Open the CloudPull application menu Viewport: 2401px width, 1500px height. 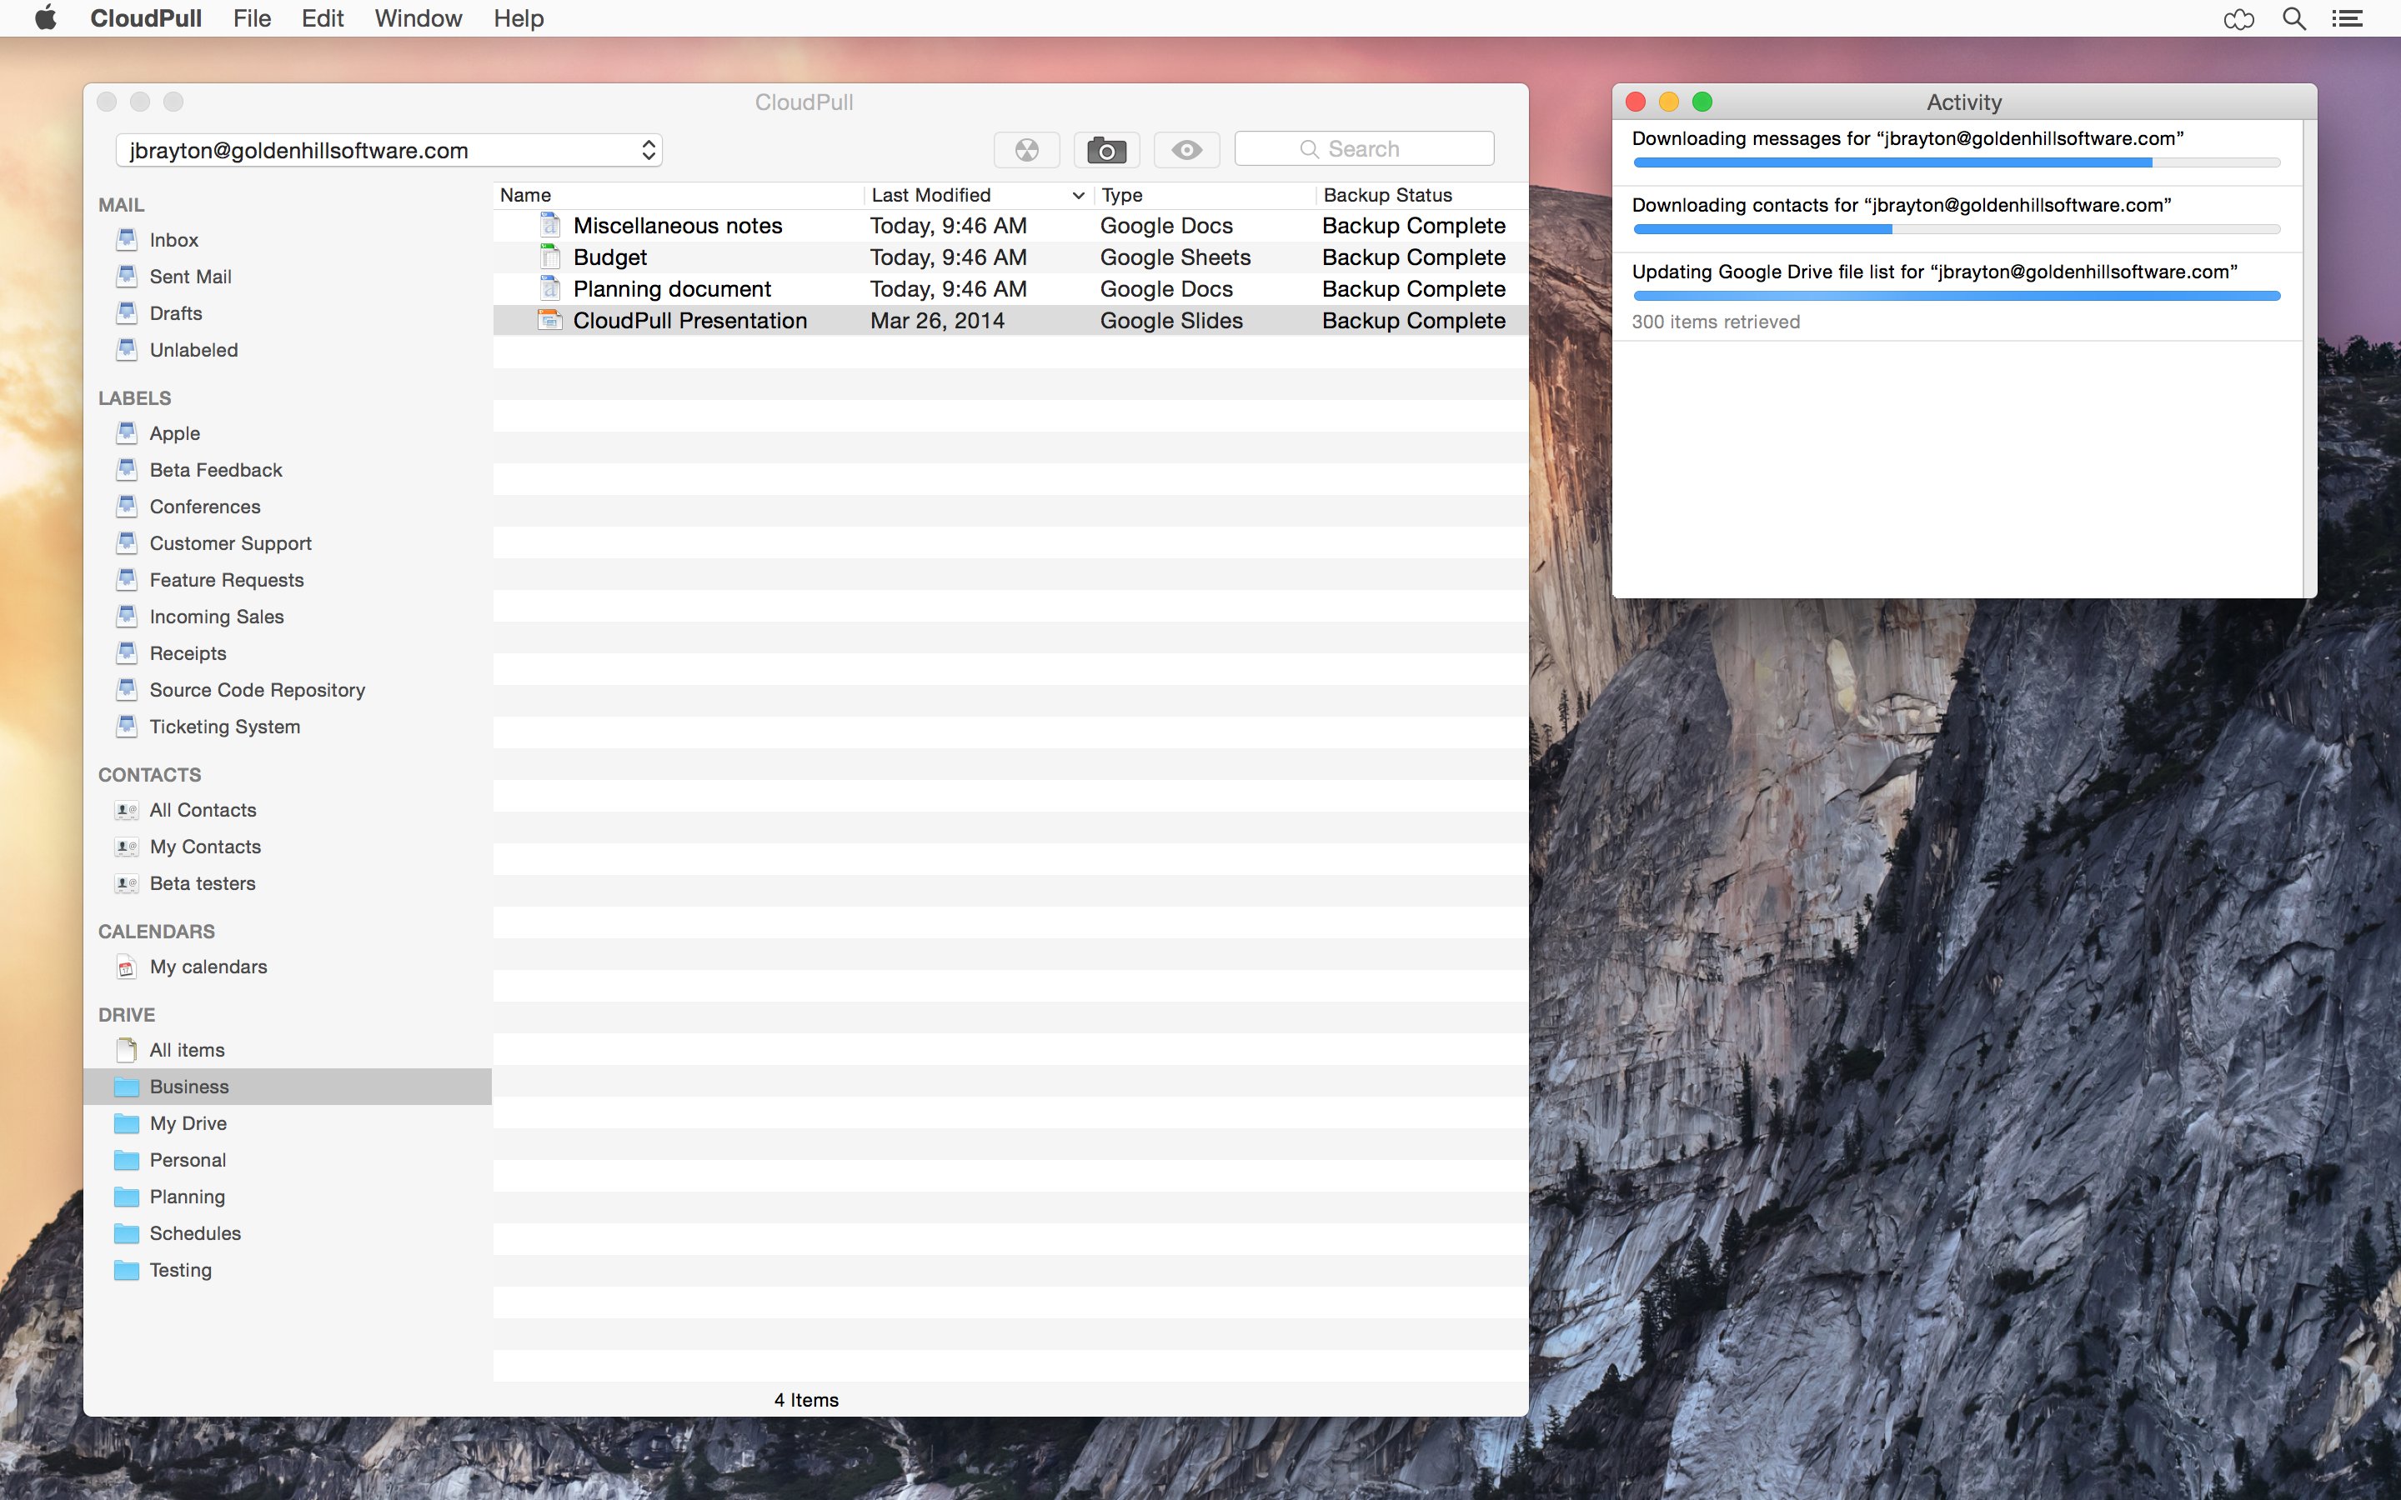(146, 17)
